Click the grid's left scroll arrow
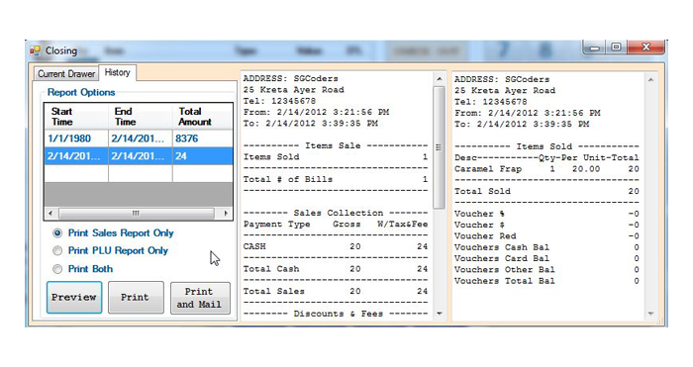Image resolution: width=693 pixels, height=367 pixels. [50, 214]
